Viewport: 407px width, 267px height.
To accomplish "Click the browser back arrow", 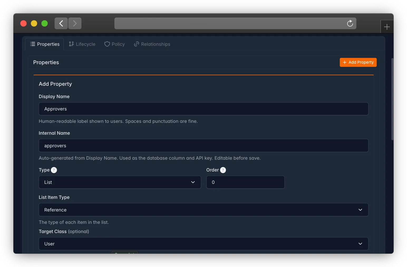I will tap(61, 23).
